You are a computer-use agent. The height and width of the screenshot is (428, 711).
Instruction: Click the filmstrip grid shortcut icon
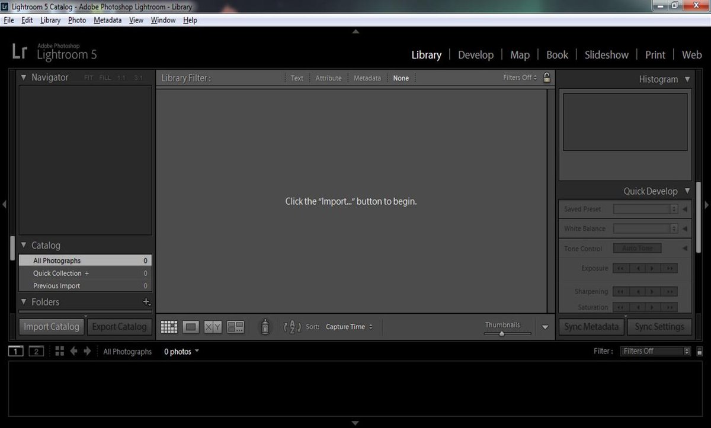click(x=59, y=351)
